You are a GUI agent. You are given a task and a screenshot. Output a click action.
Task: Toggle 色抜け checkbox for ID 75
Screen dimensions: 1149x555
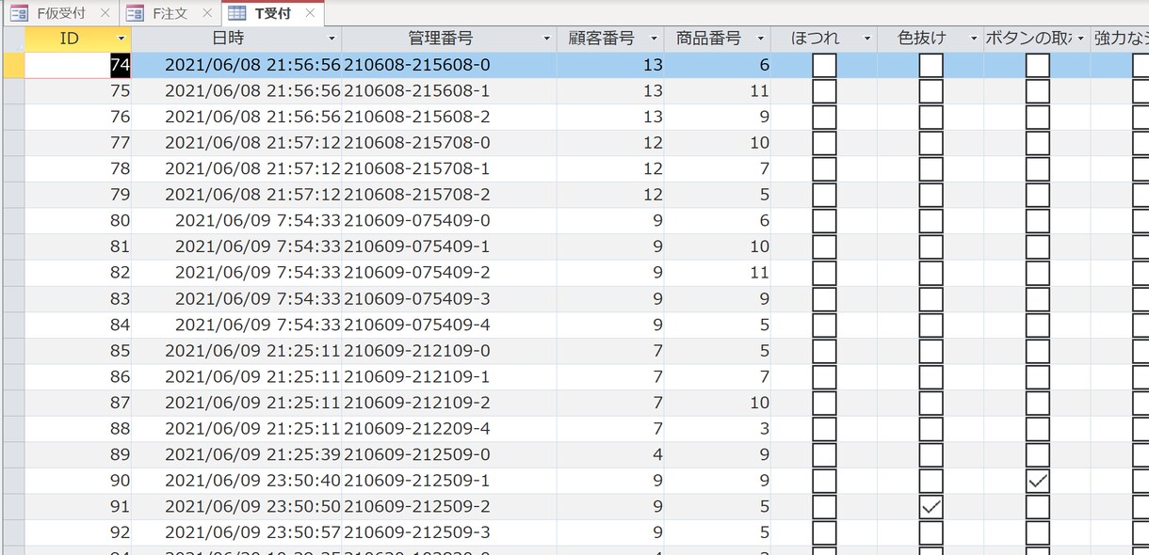click(931, 91)
